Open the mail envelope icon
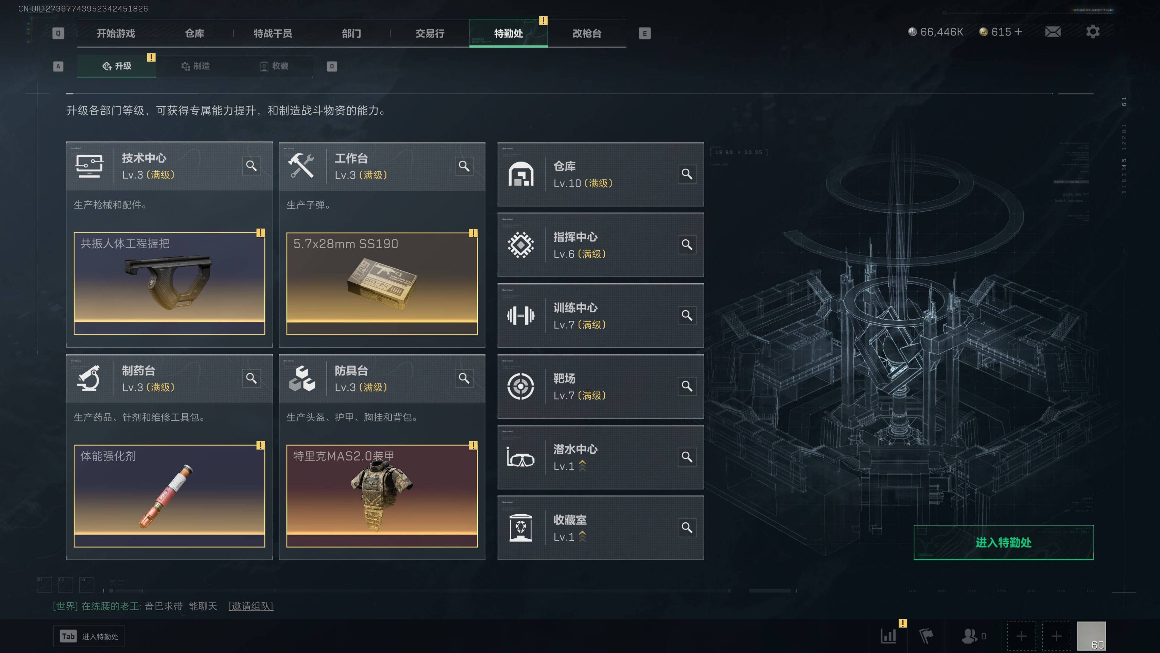The height and width of the screenshot is (653, 1160). coord(1052,32)
